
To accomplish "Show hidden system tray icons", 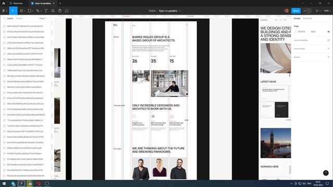I will coord(291,183).
